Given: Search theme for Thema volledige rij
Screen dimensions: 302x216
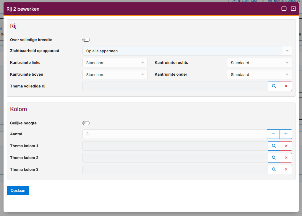Looking at the screenshot, I should click(x=274, y=86).
